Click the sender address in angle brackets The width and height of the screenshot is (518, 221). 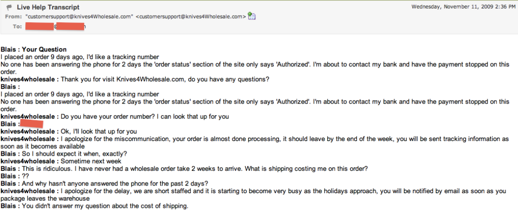tap(191, 17)
